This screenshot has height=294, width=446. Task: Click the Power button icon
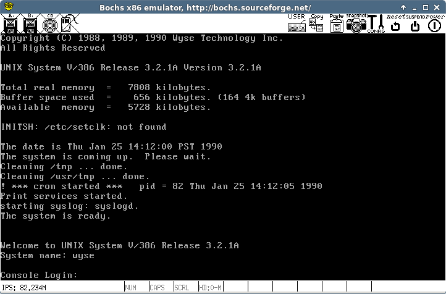(x=434, y=23)
